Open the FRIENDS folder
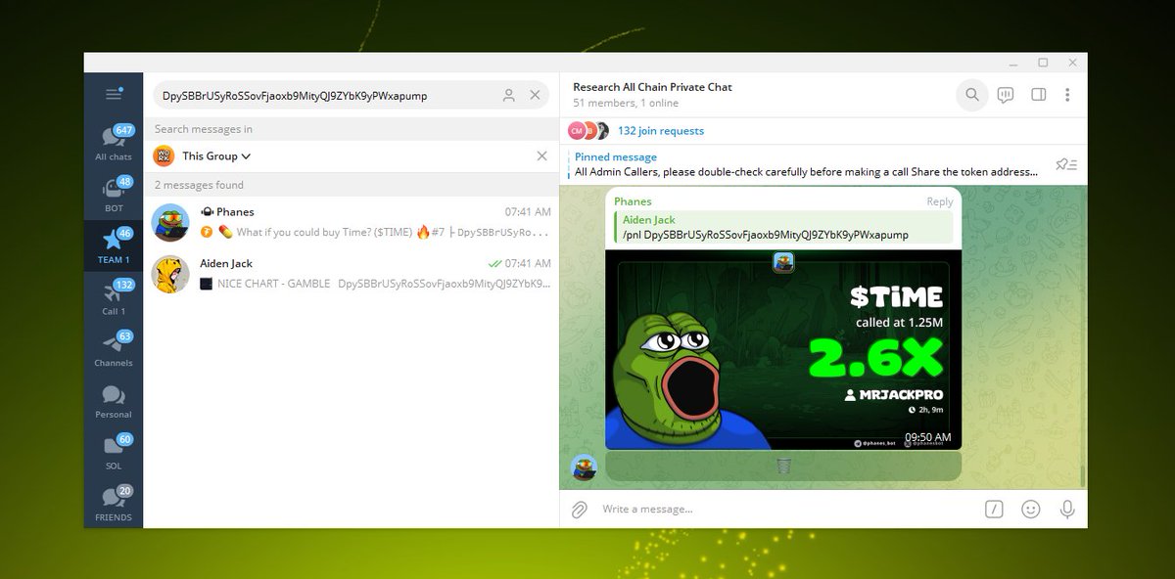1175x579 pixels. pyautogui.click(x=114, y=504)
